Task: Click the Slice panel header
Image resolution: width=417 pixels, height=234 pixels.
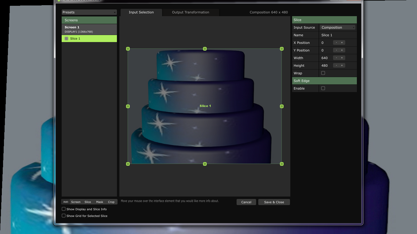Action: point(325,20)
